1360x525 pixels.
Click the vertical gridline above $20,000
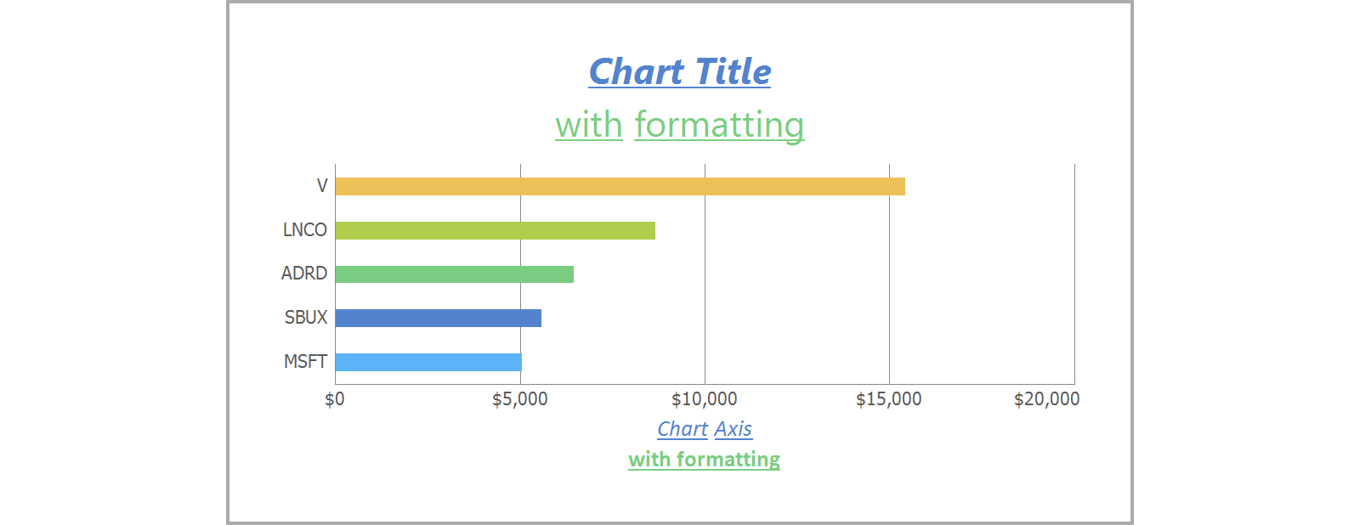[x=1074, y=272]
